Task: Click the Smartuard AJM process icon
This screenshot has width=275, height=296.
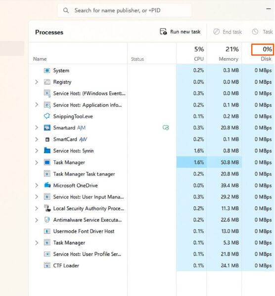Action: tap(47, 128)
